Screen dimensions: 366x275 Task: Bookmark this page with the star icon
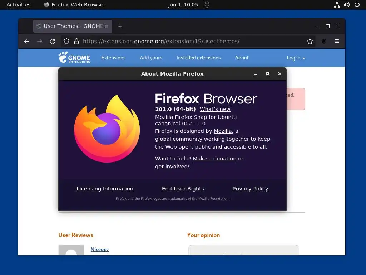pos(310,42)
